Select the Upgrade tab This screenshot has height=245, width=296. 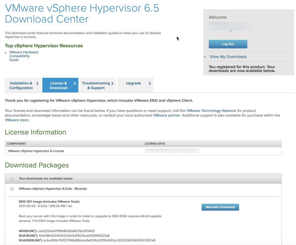pyautogui.click(x=133, y=83)
